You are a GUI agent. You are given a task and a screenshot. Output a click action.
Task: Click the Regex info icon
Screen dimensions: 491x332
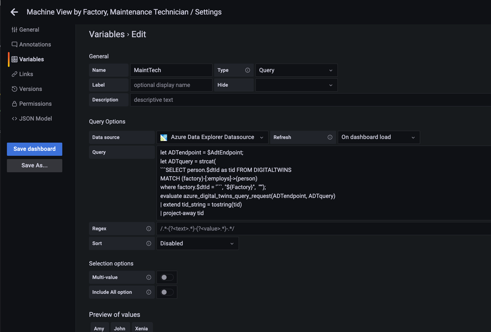(149, 229)
